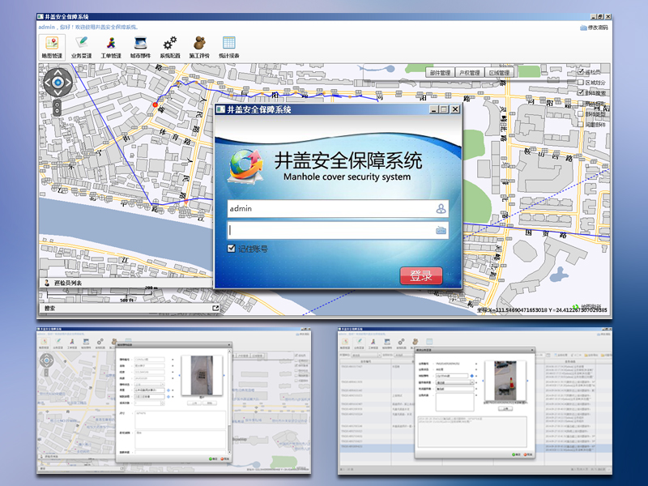The image size is (648, 486).
Task: Close the login dialog window
Action: point(455,109)
